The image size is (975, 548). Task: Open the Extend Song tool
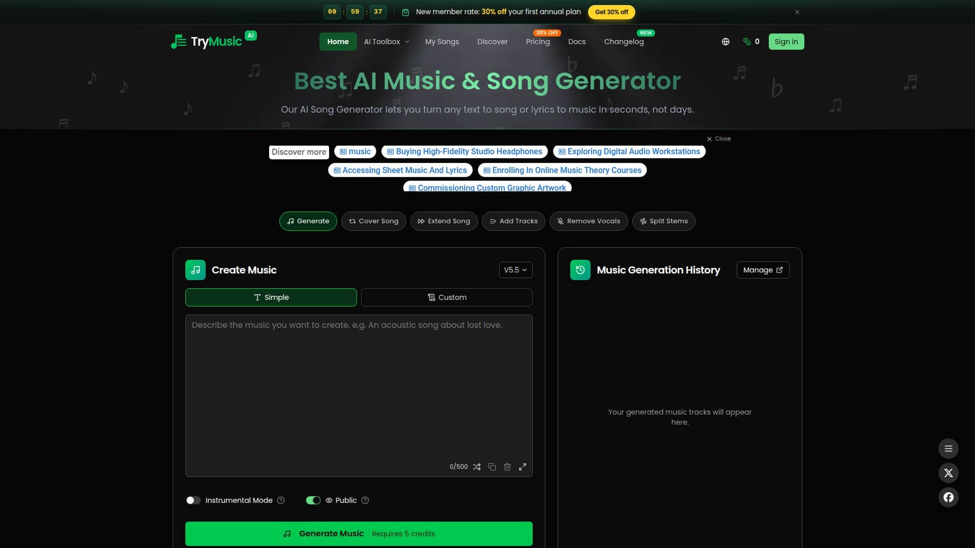point(444,221)
